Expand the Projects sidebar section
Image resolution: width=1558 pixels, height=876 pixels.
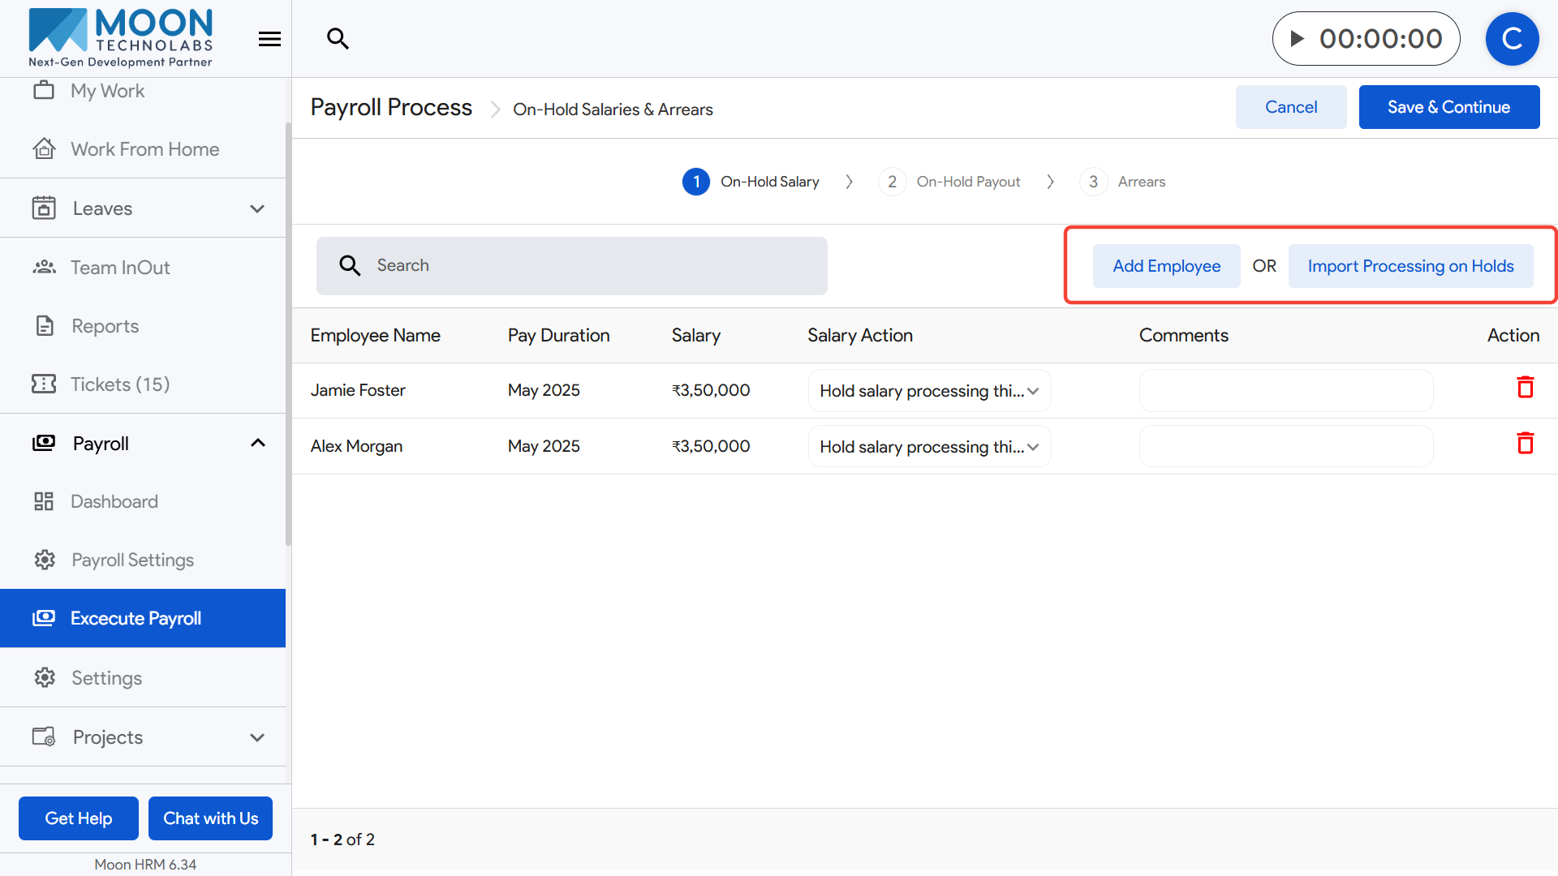[x=257, y=737]
